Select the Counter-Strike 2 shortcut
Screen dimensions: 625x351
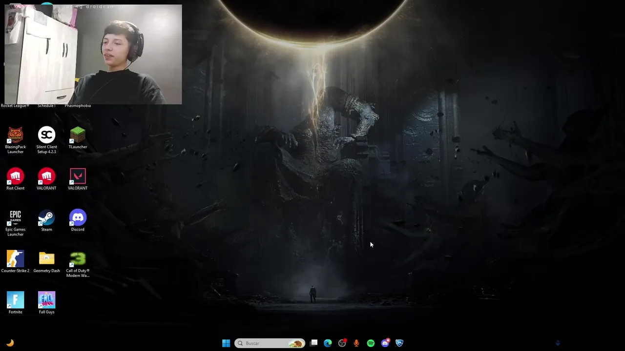coord(15,262)
